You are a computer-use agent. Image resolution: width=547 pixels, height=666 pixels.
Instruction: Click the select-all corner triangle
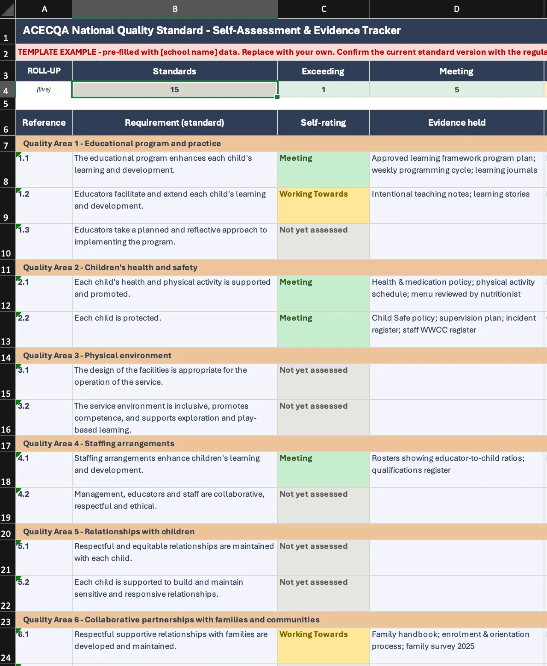tap(8, 9)
